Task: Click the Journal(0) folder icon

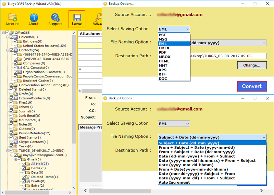Action: tap(15, 111)
